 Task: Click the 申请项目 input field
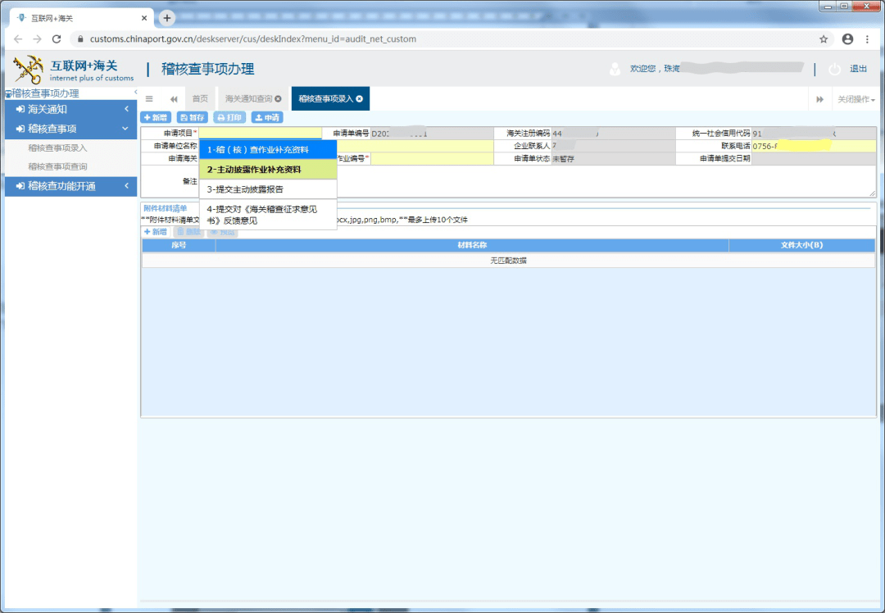pyautogui.click(x=262, y=131)
